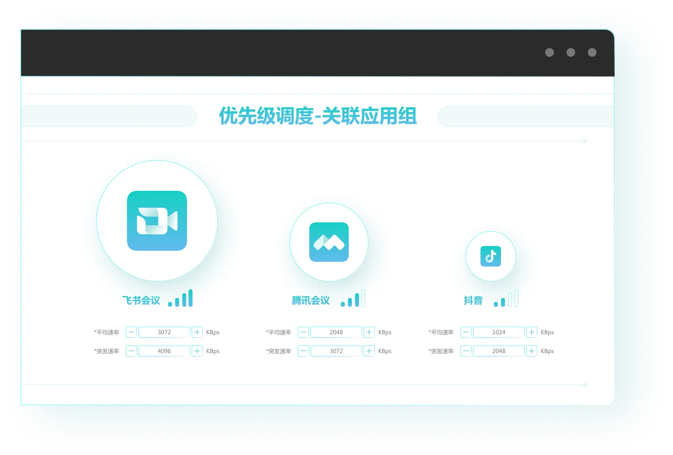Click the *平均速率 label under 抖音
Image resolution: width=673 pixels, height=455 pixels.
tap(441, 332)
